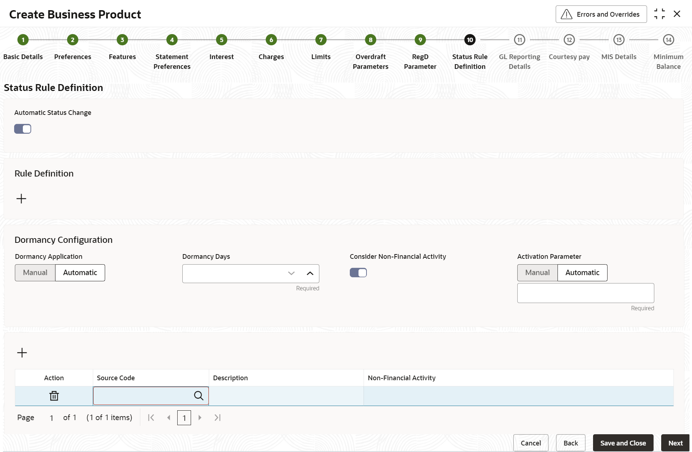Select Manual for Activation Parameter

coord(537,273)
